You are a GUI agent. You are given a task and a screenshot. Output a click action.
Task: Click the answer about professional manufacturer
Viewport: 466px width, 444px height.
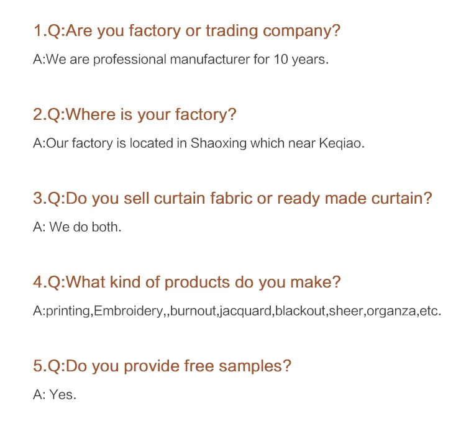point(180,60)
